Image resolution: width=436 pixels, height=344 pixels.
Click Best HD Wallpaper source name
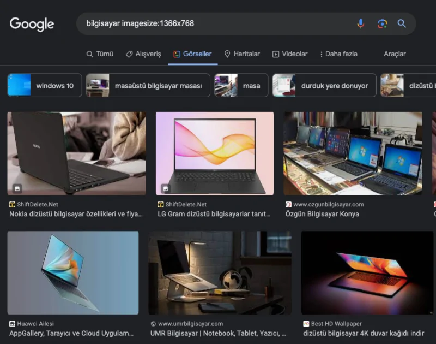pyautogui.click(x=336, y=324)
